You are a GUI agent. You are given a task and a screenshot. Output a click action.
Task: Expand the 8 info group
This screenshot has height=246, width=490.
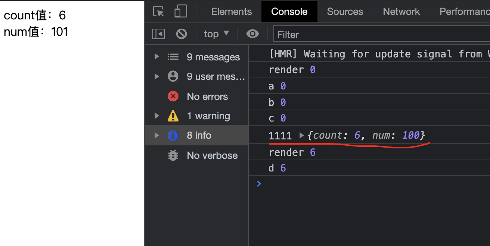(157, 135)
